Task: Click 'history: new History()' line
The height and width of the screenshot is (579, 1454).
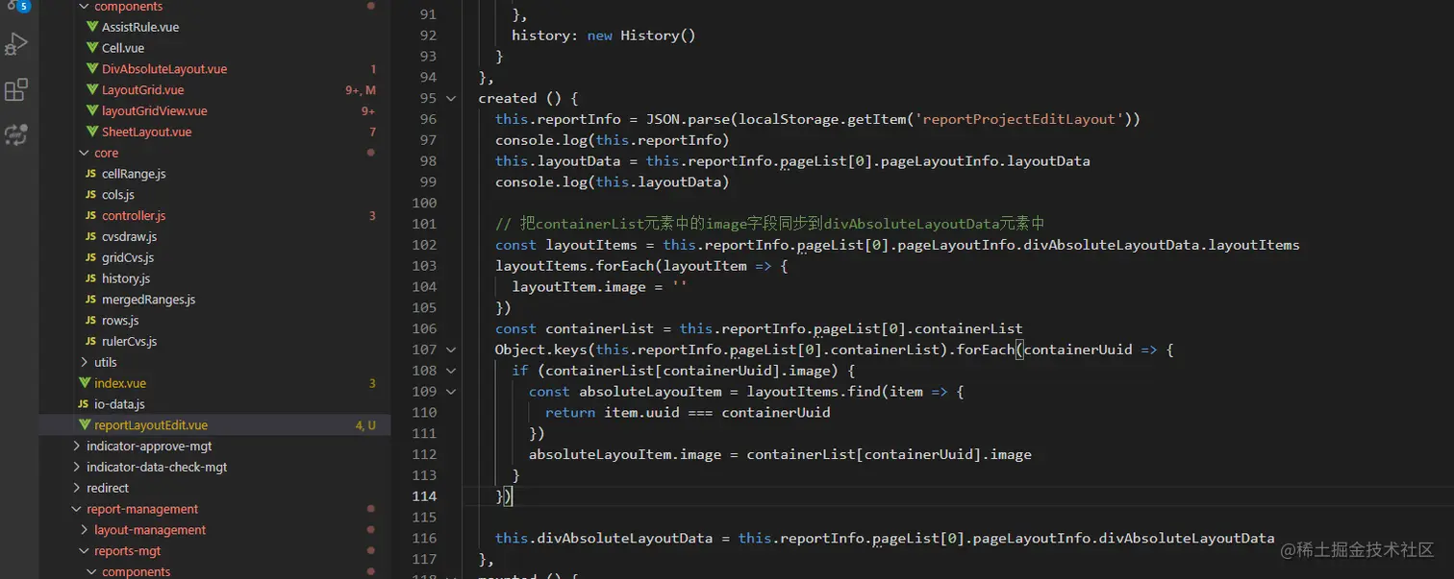Action: pos(603,36)
